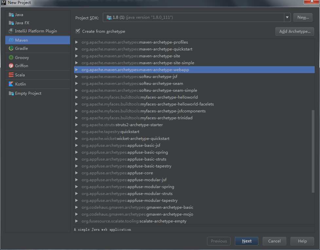Click the Kotlin 'K' icon

[x=11, y=84]
